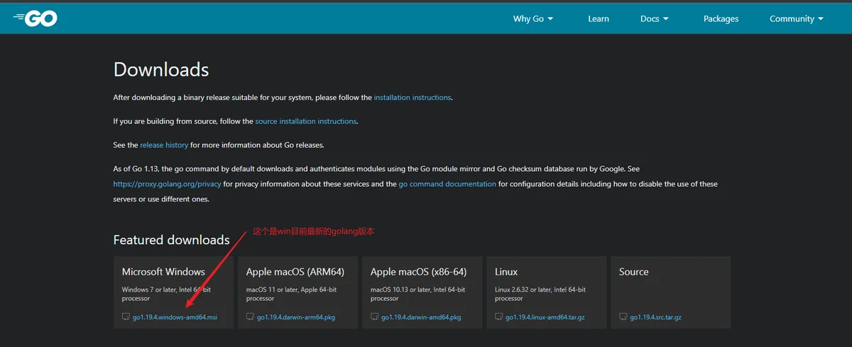
Task: Click the Microsoft Windows card title
Action: [163, 272]
